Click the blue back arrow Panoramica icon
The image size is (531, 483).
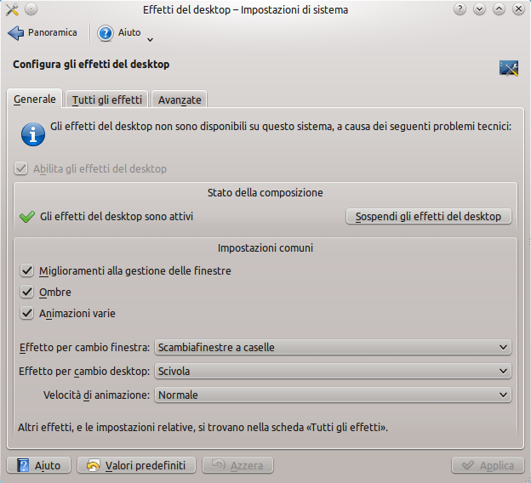(x=16, y=33)
